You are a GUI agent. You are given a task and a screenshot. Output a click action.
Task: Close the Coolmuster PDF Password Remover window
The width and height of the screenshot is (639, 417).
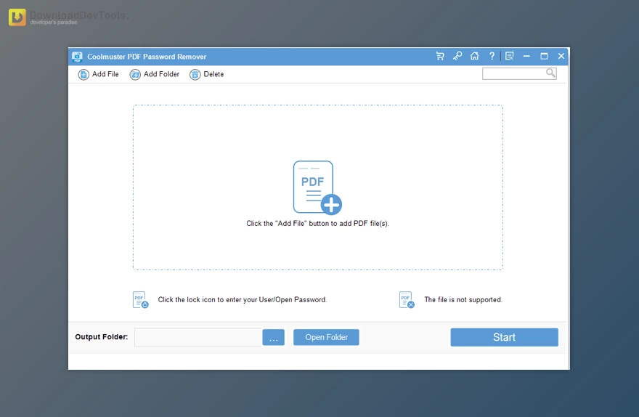561,56
